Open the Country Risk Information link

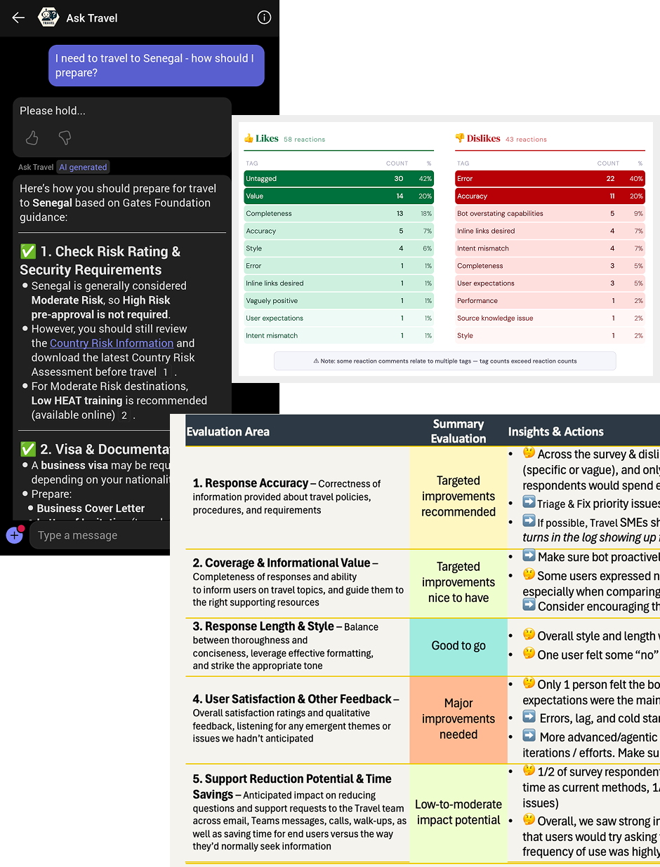[x=112, y=343]
